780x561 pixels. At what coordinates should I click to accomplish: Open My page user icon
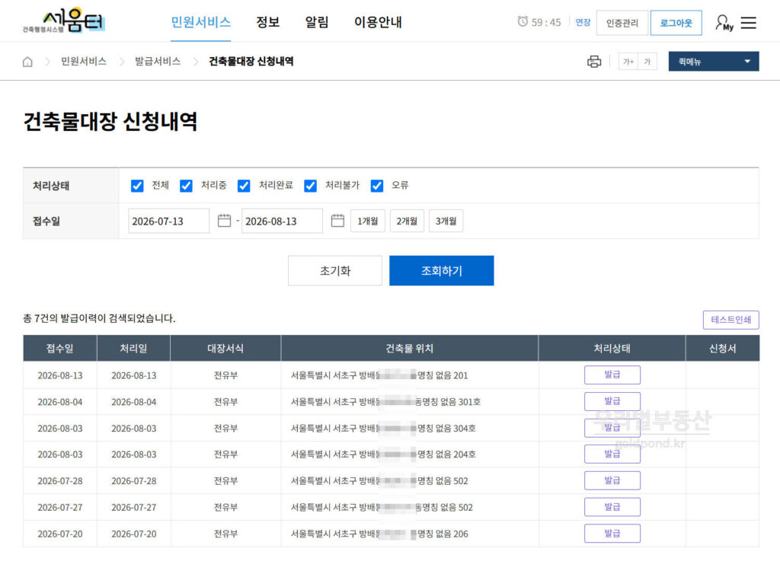(x=724, y=23)
